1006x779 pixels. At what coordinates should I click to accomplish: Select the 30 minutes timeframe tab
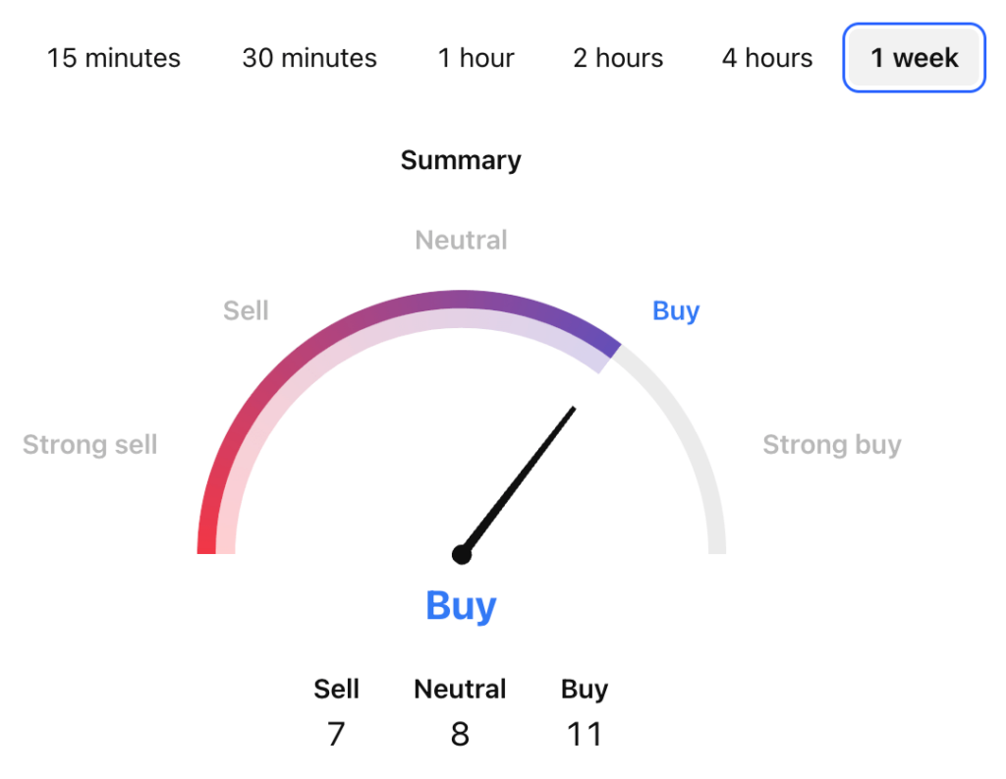[x=309, y=58]
